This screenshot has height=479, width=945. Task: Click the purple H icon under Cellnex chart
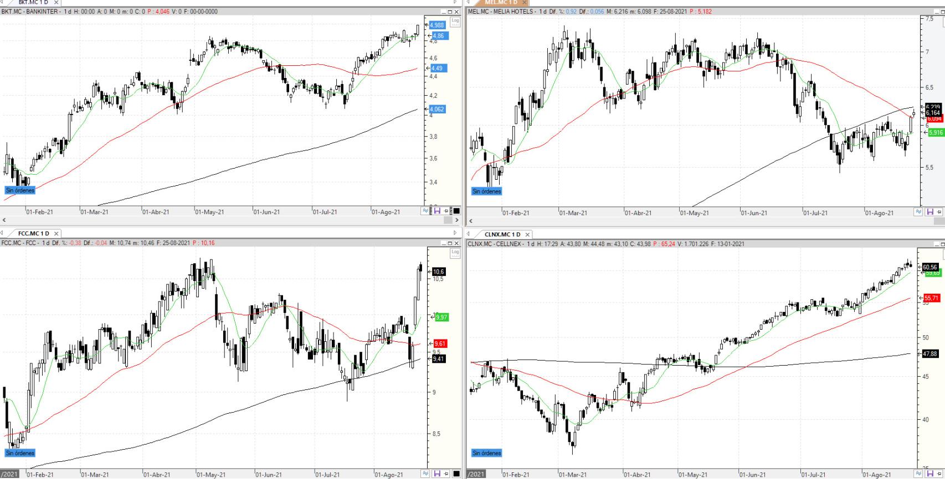coord(929,473)
